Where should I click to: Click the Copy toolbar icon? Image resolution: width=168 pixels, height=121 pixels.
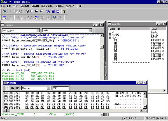tap(16, 11)
